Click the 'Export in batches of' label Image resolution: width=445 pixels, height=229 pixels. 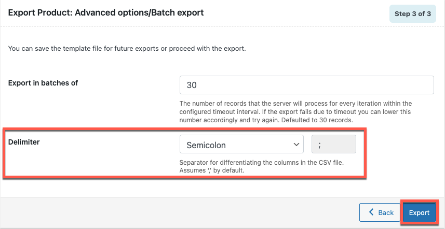pyautogui.click(x=43, y=83)
